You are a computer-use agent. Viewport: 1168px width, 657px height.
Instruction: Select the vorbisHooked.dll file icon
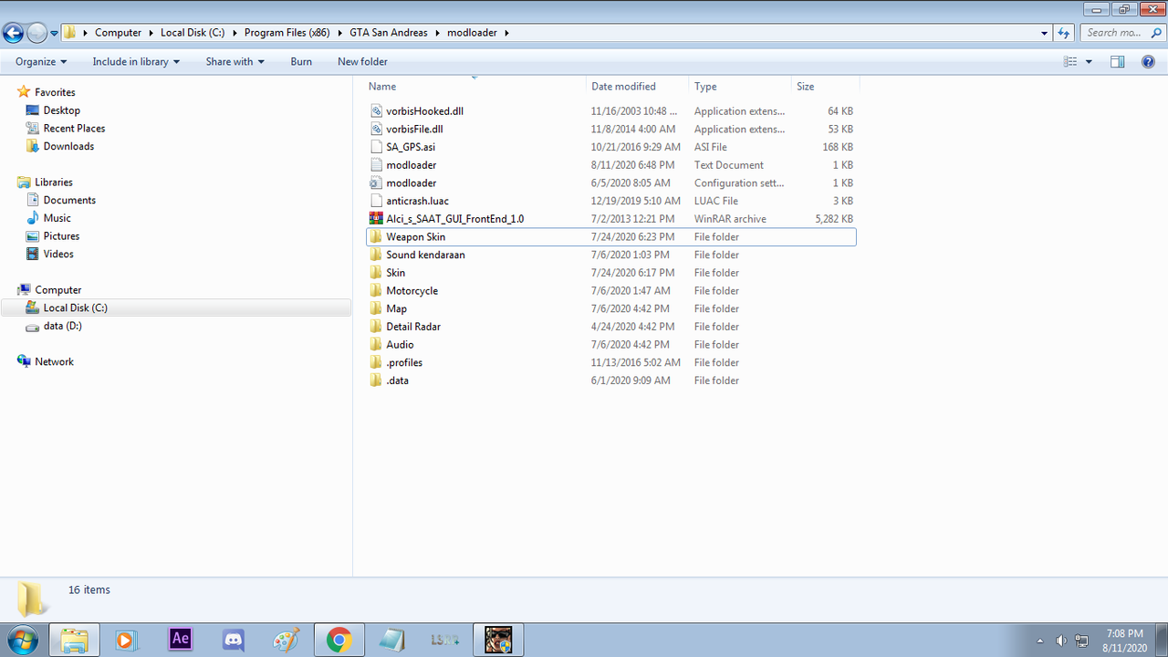376,111
